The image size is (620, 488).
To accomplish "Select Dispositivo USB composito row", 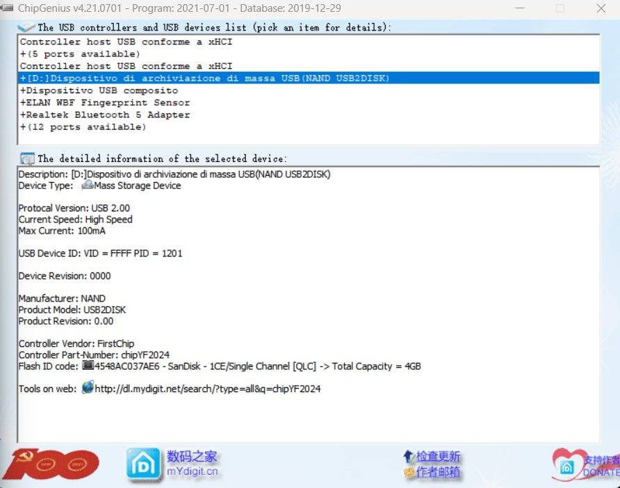I will coord(309,90).
